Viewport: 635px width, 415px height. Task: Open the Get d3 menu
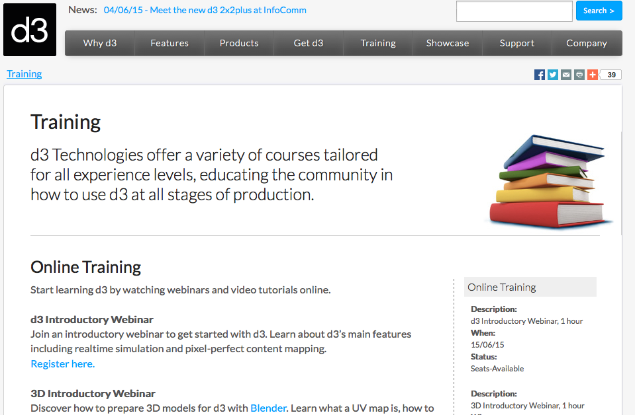[x=309, y=43]
